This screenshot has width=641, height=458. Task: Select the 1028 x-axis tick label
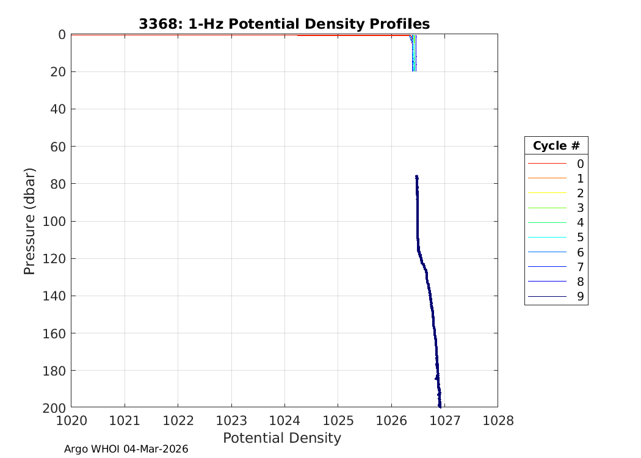pos(498,420)
